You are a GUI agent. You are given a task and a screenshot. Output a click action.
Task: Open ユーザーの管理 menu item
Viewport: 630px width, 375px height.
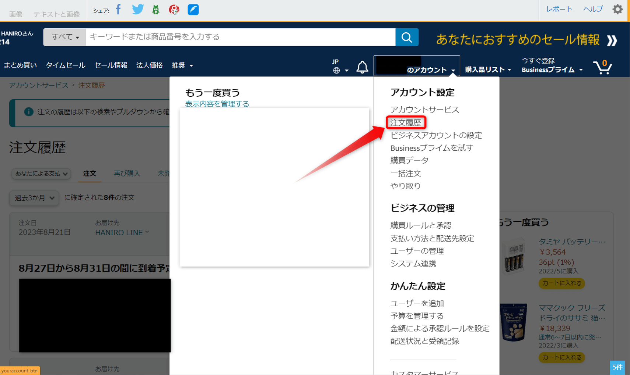[417, 251]
